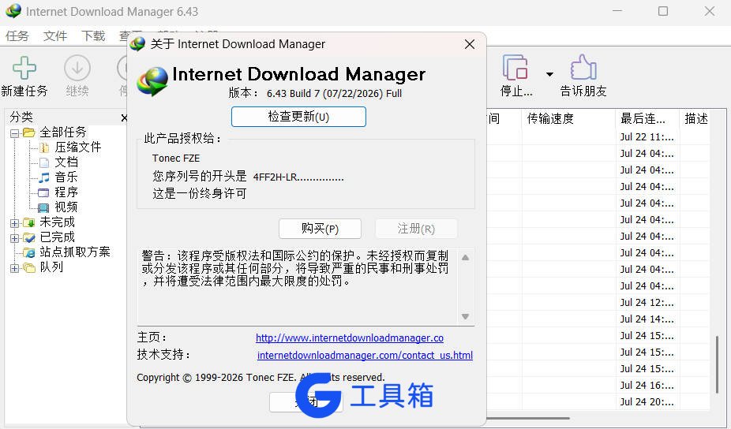This screenshot has height=429, width=731.
Task: Click the IDM logo in About dialog
Action: [x=153, y=81]
